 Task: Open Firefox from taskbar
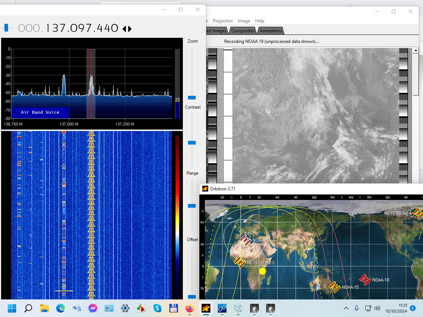coord(189,308)
